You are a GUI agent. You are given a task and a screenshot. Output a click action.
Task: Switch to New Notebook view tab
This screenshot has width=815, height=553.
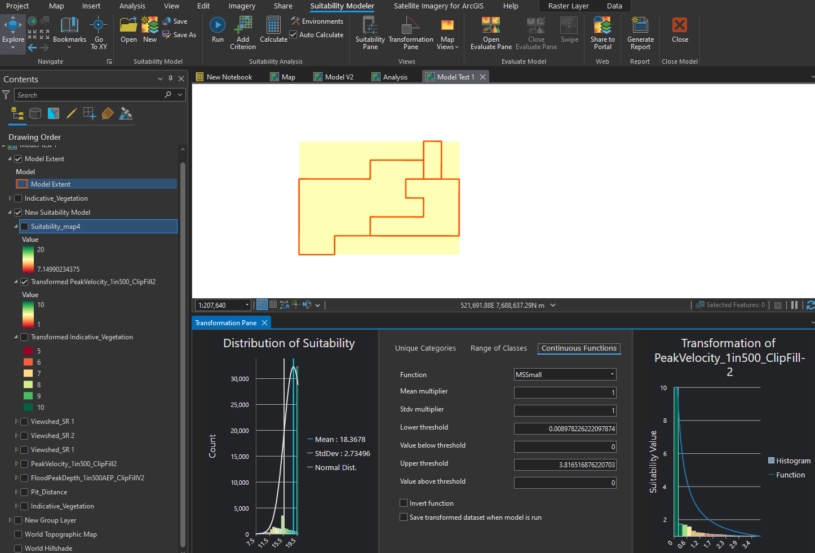[224, 77]
